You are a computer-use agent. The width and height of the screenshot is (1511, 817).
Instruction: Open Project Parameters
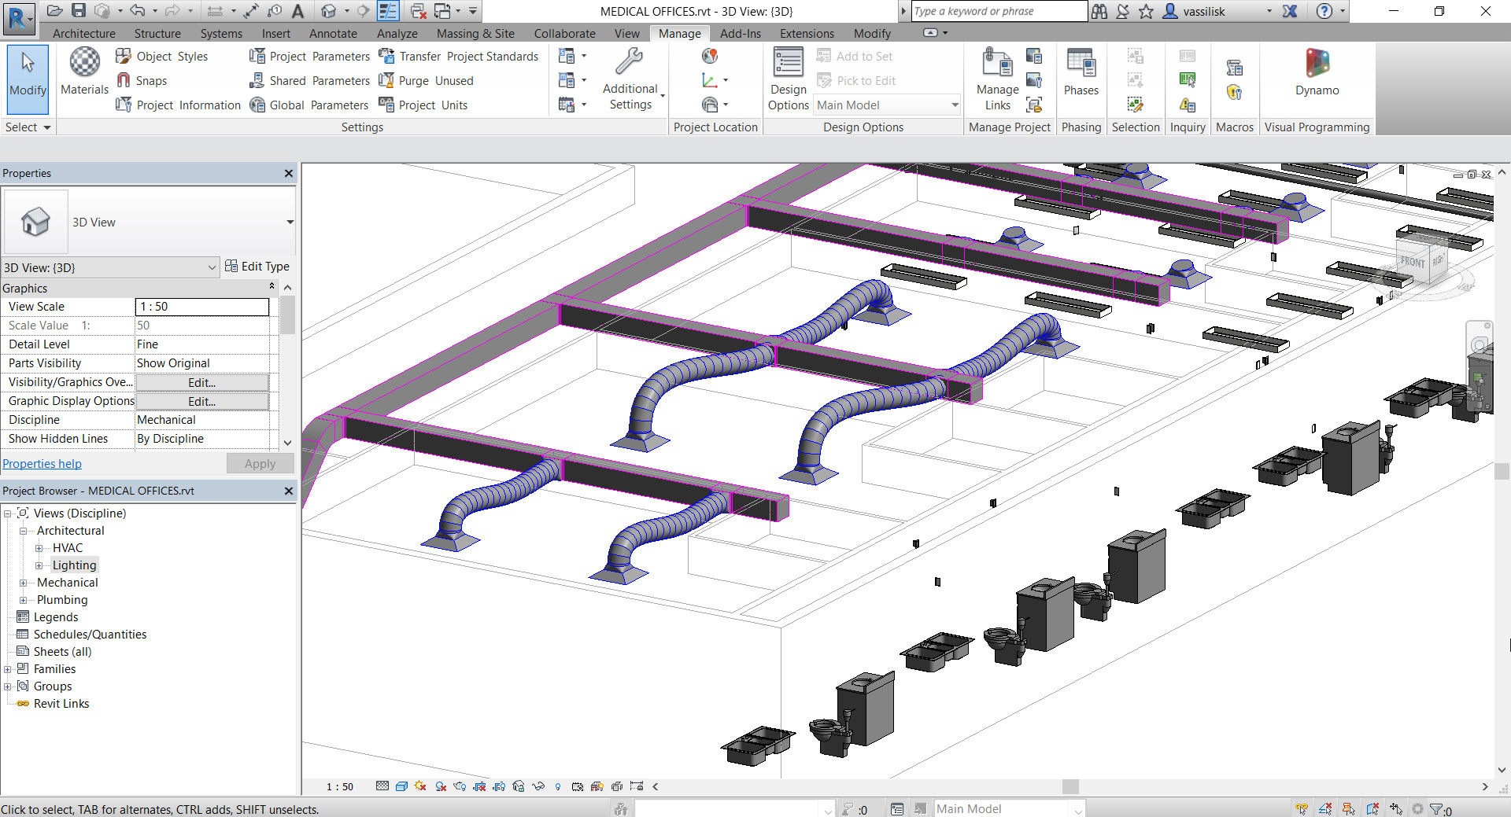pyautogui.click(x=309, y=56)
